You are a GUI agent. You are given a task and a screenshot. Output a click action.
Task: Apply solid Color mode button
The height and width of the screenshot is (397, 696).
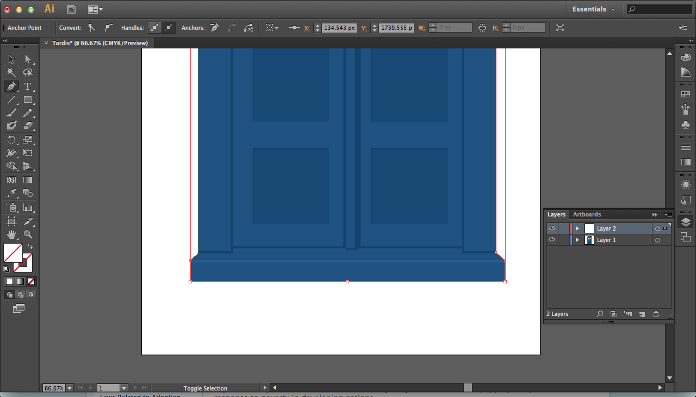click(x=9, y=281)
